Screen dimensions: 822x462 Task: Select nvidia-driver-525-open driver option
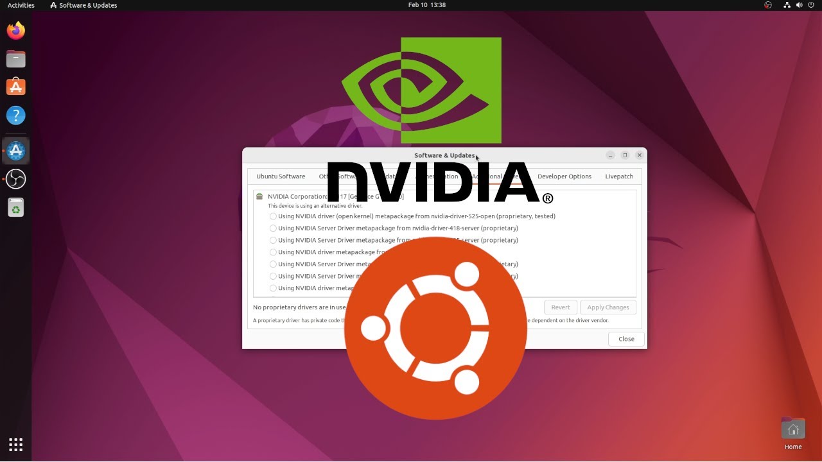(x=273, y=216)
